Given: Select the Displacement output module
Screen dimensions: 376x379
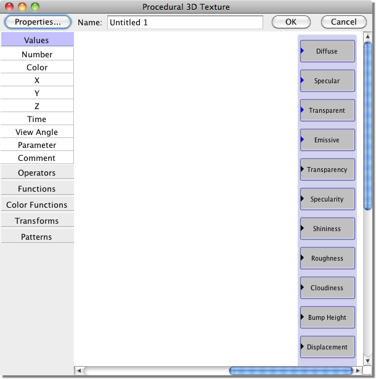Looking at the screenshot, I should coord(328,347).
